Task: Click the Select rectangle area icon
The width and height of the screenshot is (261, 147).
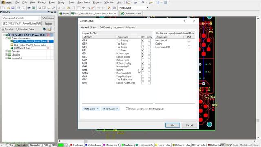Action: 79,8
